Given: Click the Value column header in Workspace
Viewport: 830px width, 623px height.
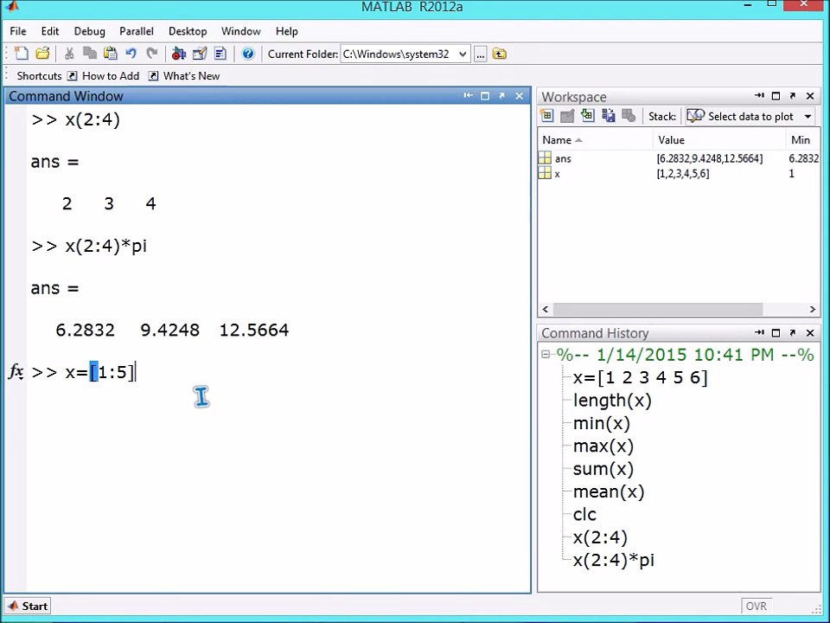Looking at the screenshot, I should (x=719, y=140).
